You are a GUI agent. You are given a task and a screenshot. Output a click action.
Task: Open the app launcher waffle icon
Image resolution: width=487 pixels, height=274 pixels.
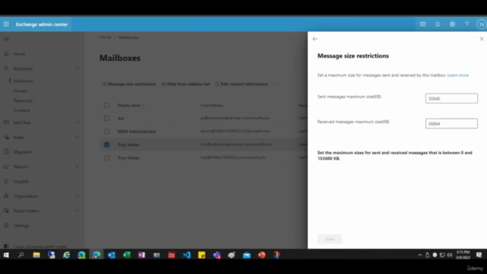click(6, 24)
